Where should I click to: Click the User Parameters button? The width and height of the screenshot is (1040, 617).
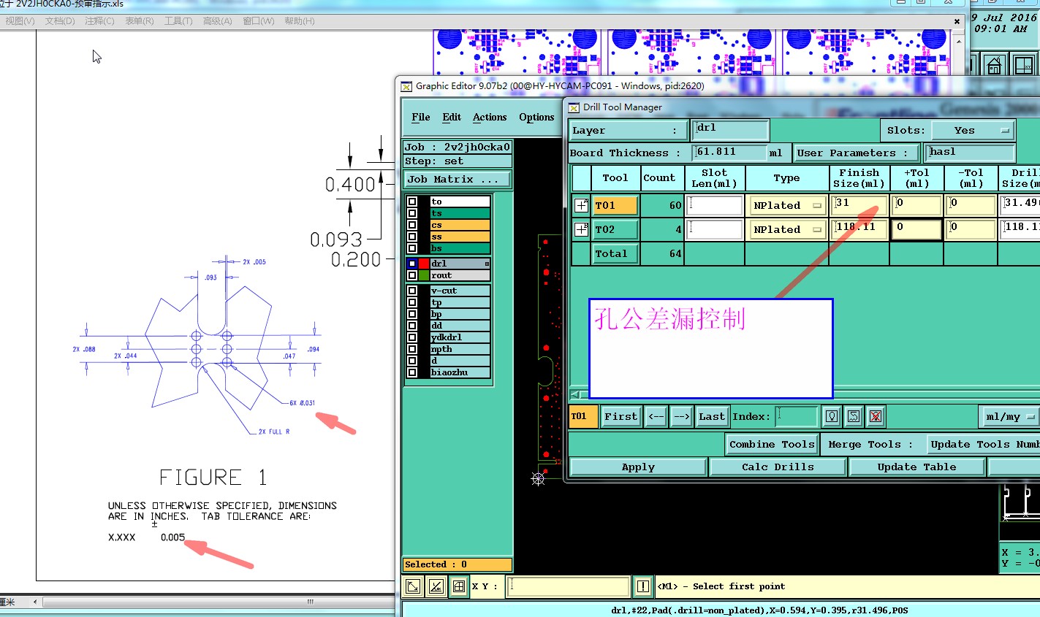pyautogui.click(x=856, y=153)
